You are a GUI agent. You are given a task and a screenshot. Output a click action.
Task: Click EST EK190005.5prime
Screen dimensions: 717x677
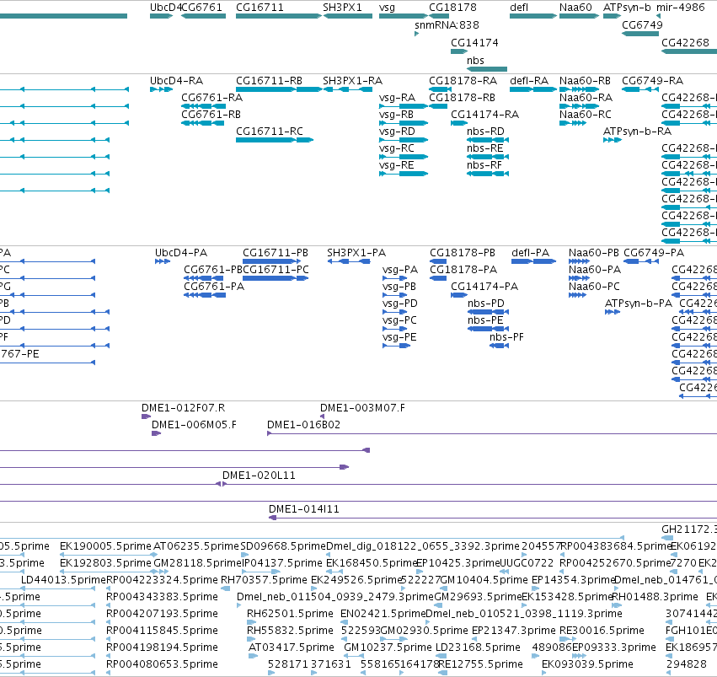point(105,546)
